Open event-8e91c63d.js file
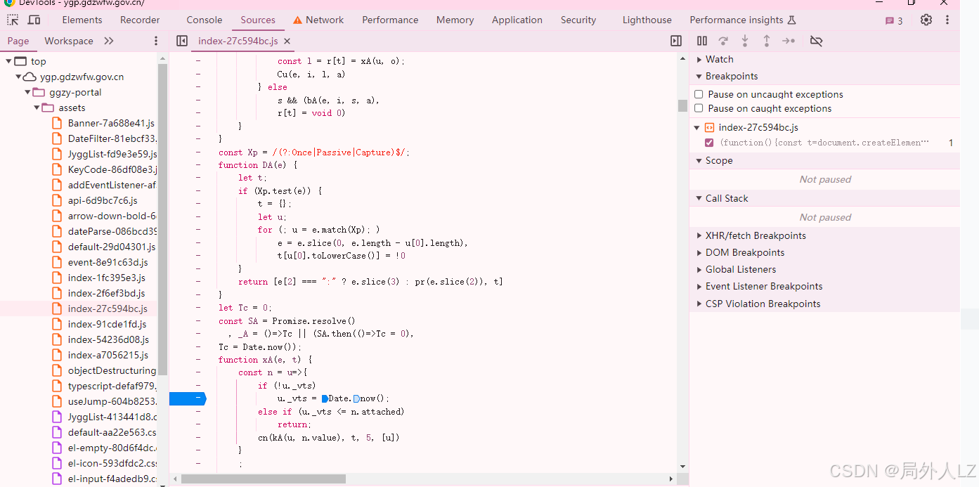Viewport: 979px width, 487px height. (108, 262)
